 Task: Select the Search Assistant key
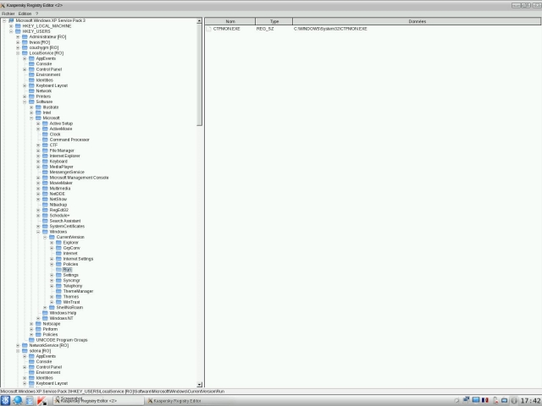pyautogui.click(x=65, y=221)
